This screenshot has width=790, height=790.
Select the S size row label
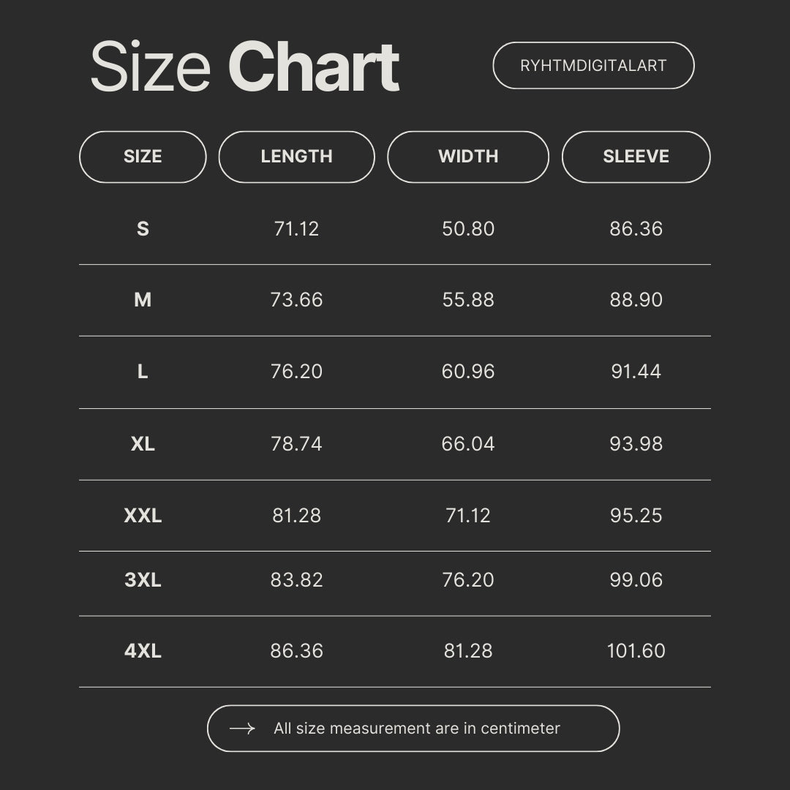tap(143, 229)
